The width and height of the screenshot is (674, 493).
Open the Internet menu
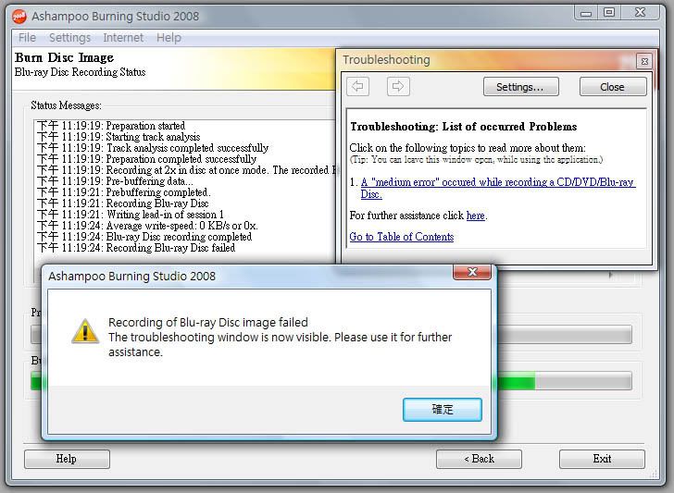click(123, 38)
